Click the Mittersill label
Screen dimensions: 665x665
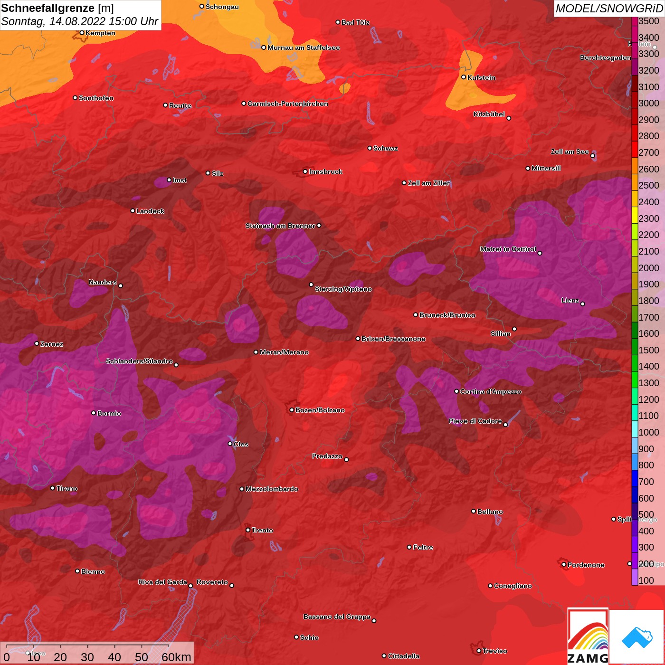546,168
